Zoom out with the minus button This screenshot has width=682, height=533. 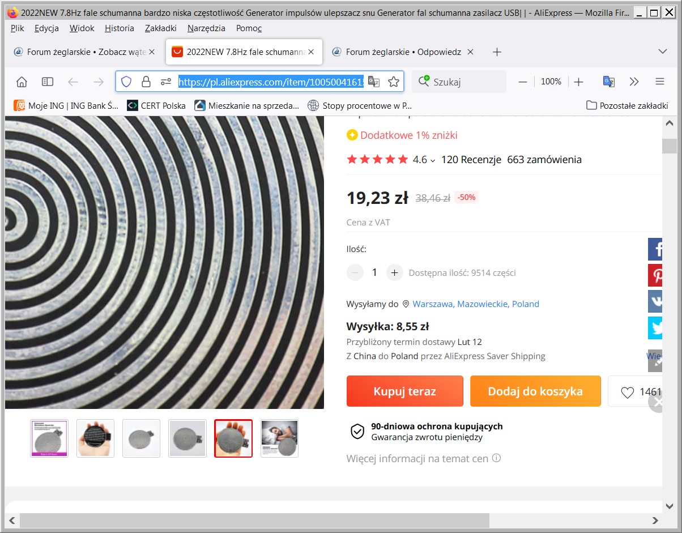pyautogui.click(x=523, y=82)
